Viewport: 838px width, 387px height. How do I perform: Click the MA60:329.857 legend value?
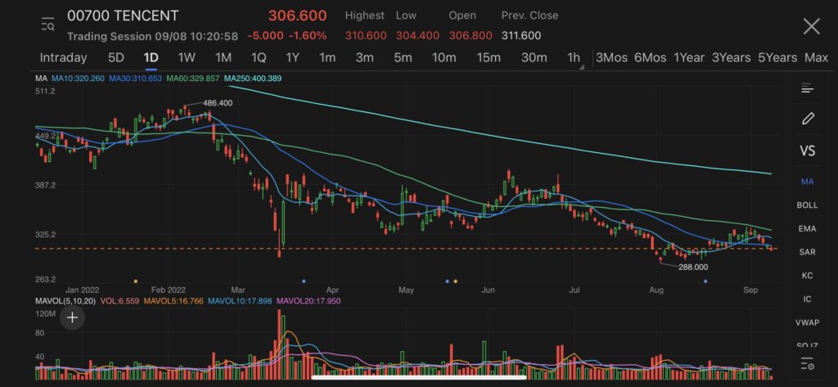[x=193, y=79]
